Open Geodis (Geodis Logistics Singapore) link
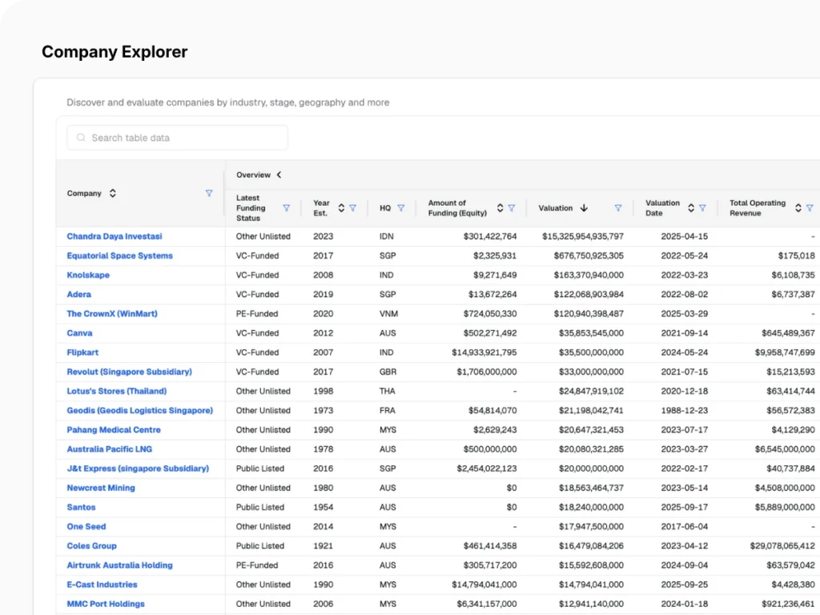The image size is (820, 615). tap(139, 411)
